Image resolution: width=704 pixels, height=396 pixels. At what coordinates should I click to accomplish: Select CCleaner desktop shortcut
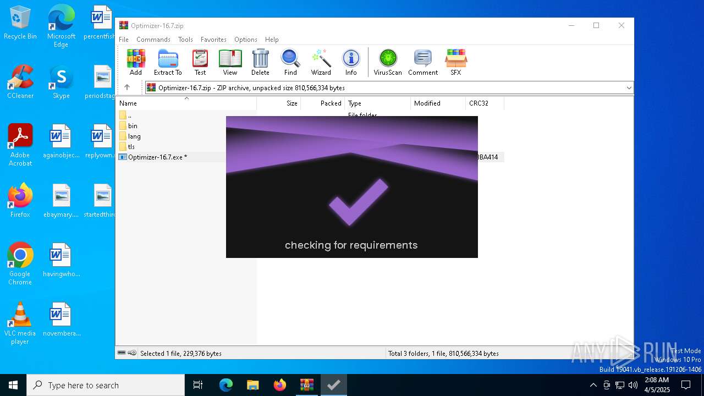20,82
